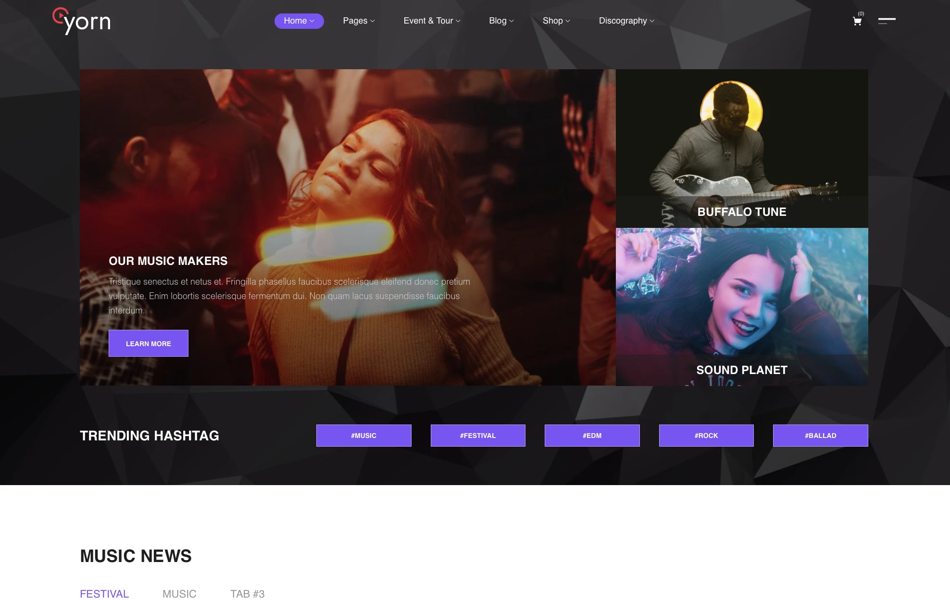Click the LEARN MORE button
This screenshot has width=950, height=600.
click(x=149, y=343)
